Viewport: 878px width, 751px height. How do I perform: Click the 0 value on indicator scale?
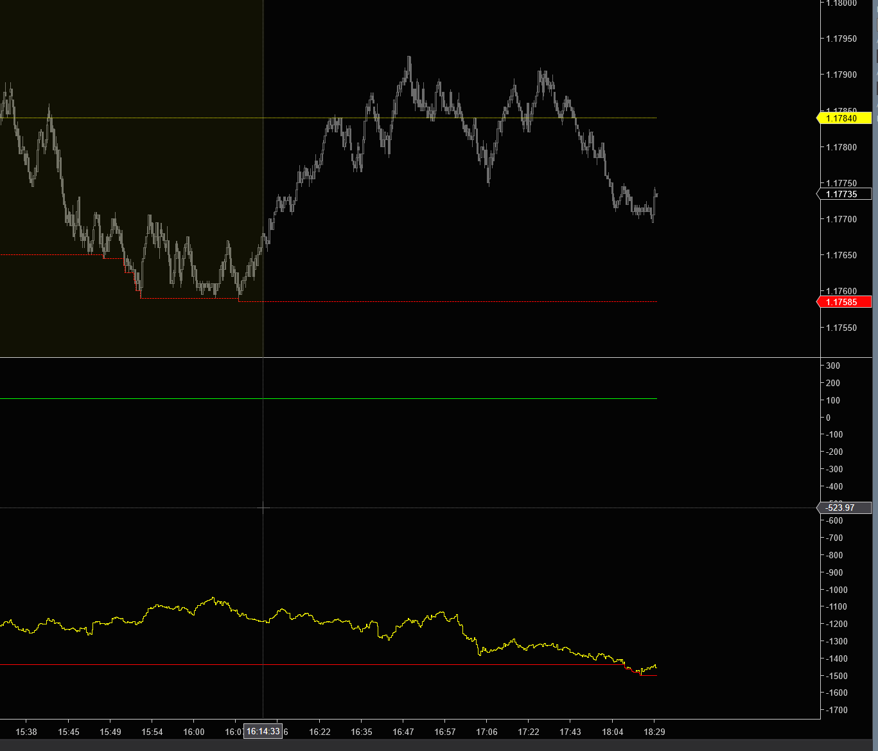(829, 418)
